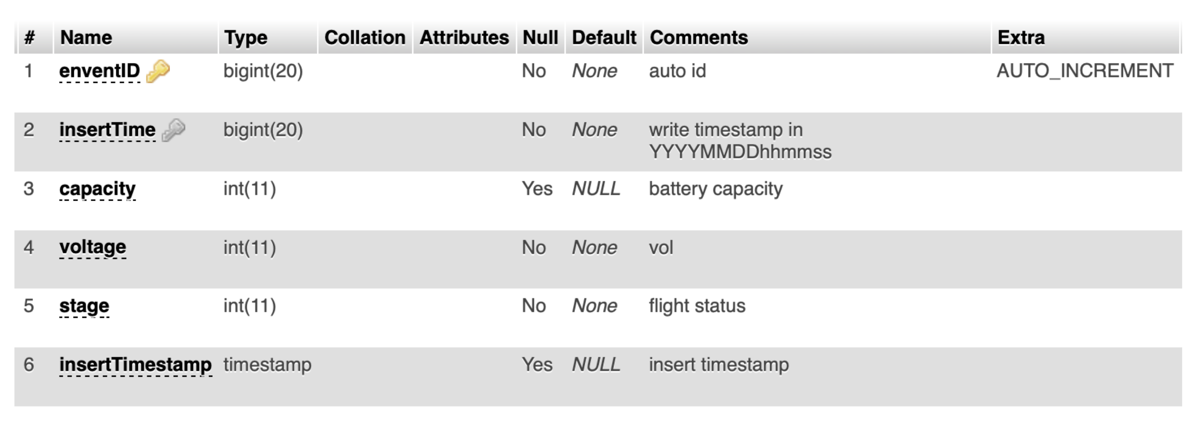
Task: Select the enventID column name
Action: pyautogui.click(x=99, y=71)
